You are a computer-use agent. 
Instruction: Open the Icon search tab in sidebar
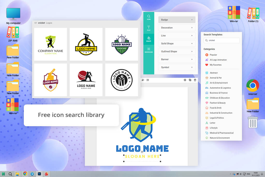tap(149, 17)
